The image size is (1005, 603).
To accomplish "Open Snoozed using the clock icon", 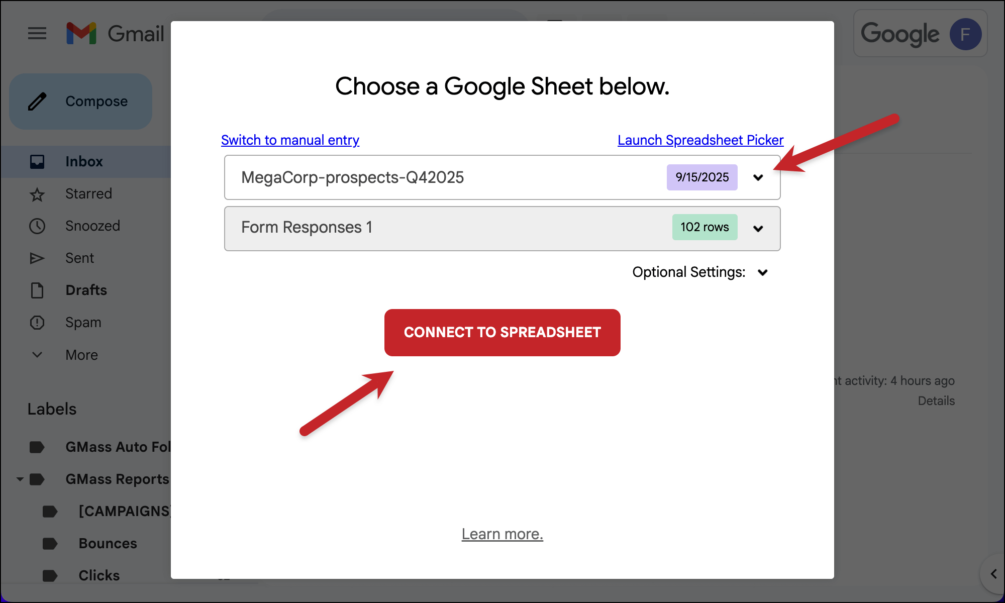I will coord(37,226).
